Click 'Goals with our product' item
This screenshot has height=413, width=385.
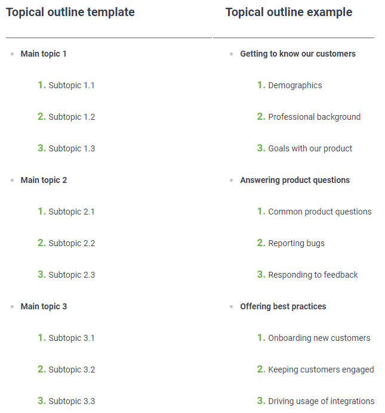pos(310,148)
